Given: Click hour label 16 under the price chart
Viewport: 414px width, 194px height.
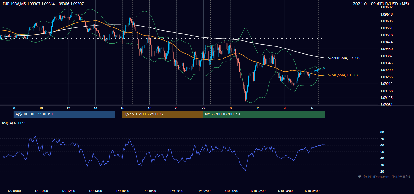Looking at the screenshot, I should (122, 108).
